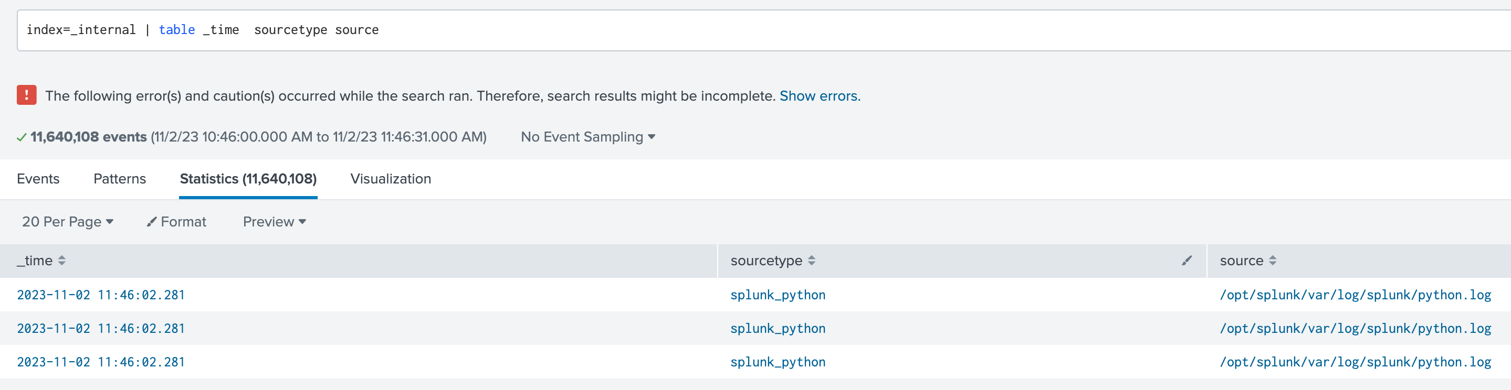Screen dimensions: 1511x390
Task: Open the No Event Sampling dropdown
Action: coord(587,137)
